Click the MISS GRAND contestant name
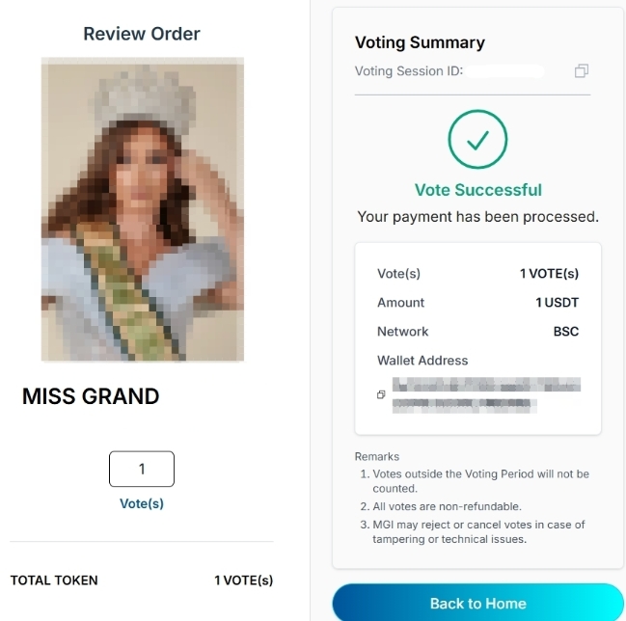 pos(91,396)
